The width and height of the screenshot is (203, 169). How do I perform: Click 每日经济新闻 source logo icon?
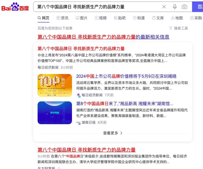point(79,95)
